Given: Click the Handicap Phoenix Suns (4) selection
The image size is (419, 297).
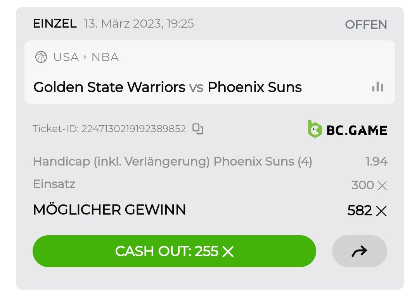Looking at the screenshot, I should pyautogui.click(x=172, y=162).
